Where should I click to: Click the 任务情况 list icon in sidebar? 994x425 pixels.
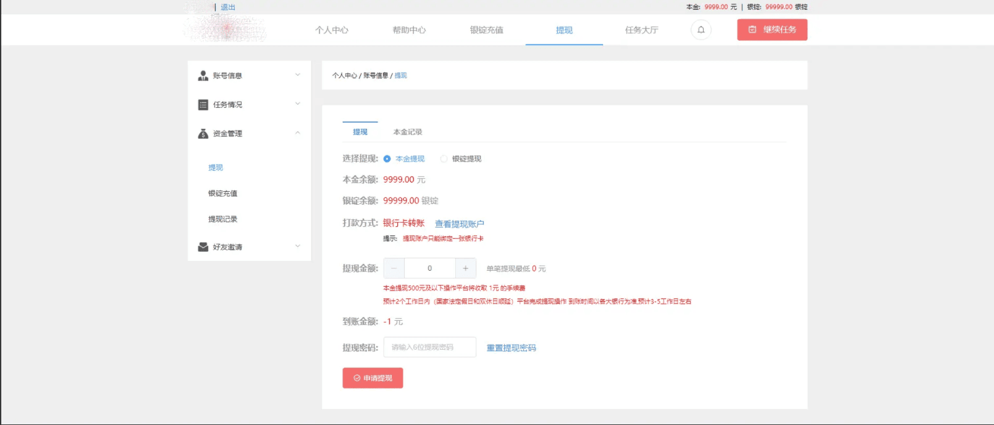point(203,105)
